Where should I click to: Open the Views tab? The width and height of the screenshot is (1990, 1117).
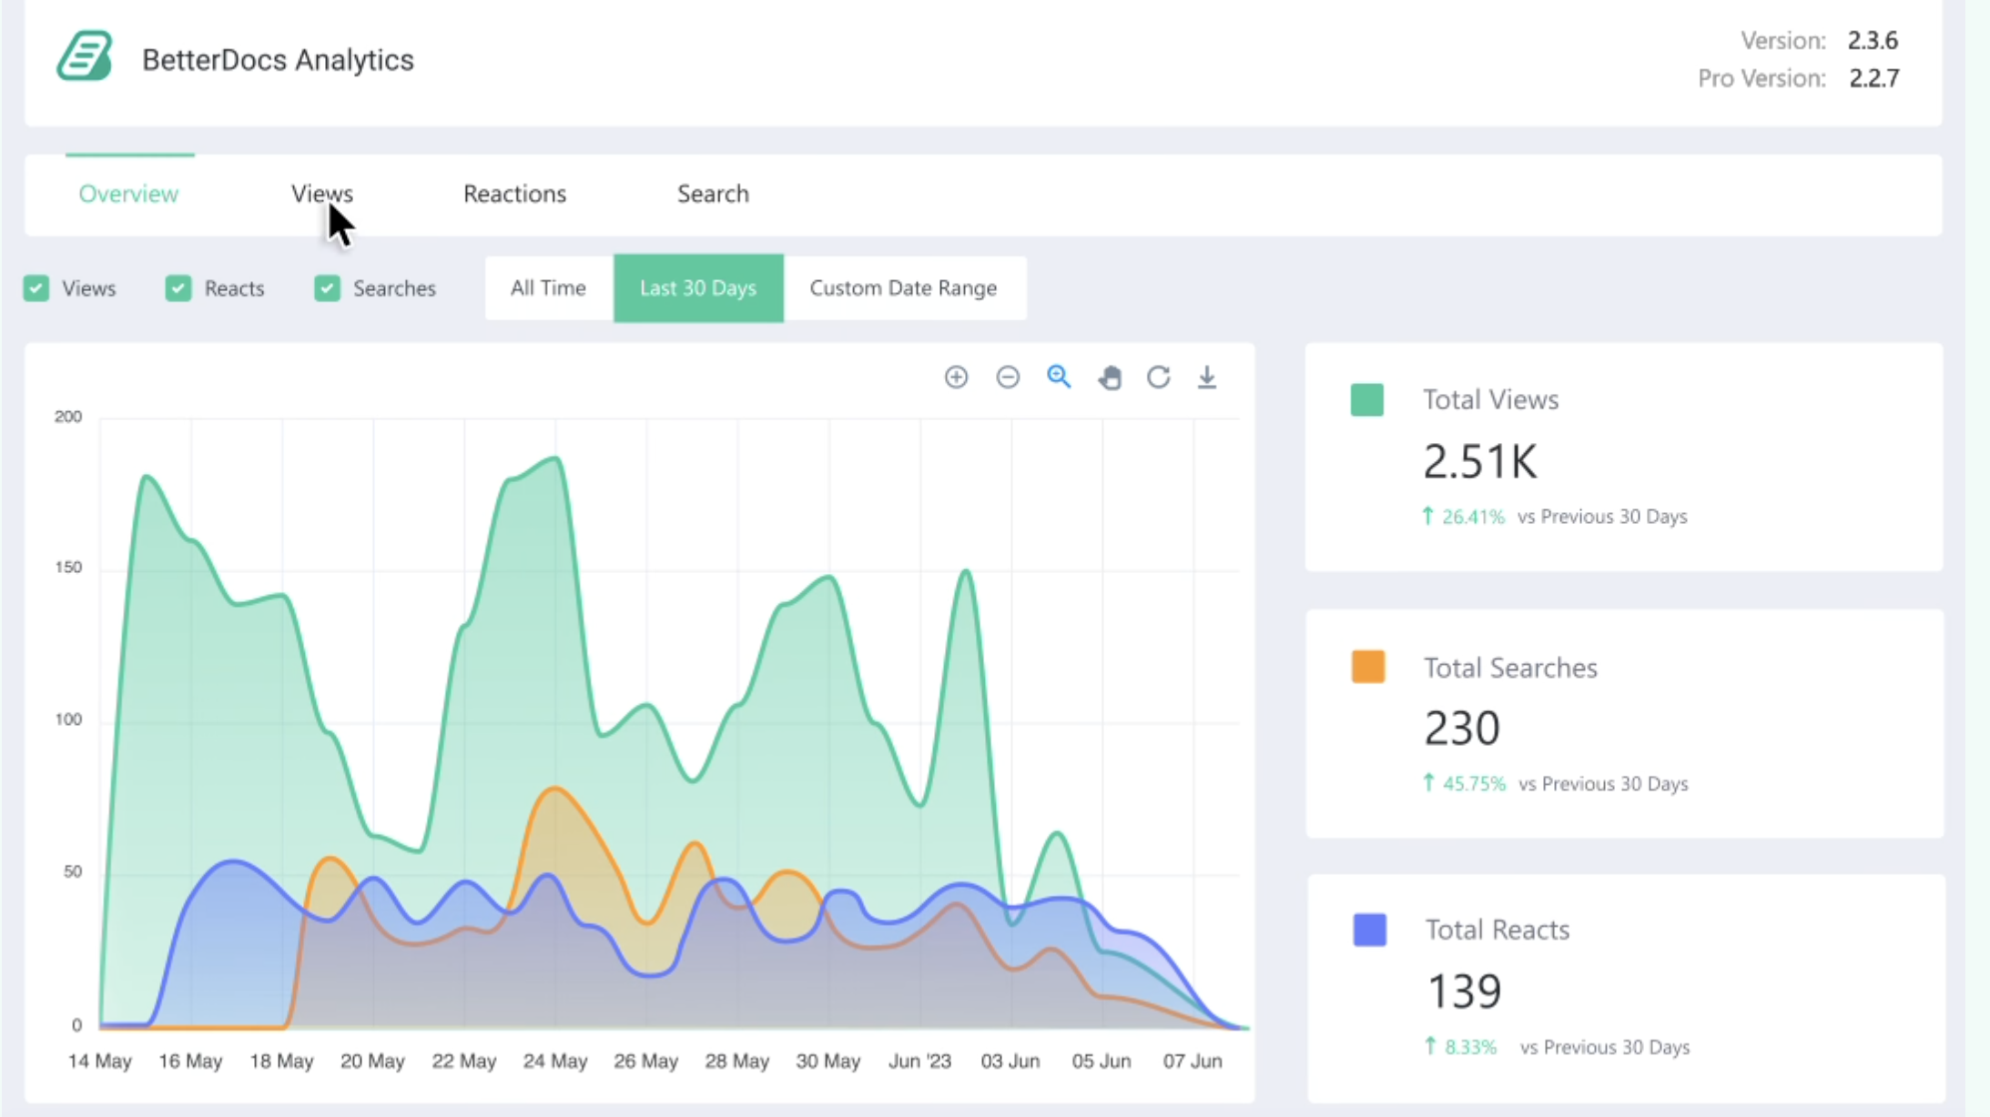tap(322, 194)
